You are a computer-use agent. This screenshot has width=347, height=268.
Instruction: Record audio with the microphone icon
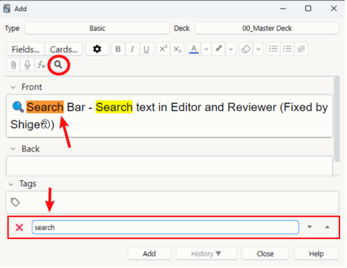coord(27,65)
